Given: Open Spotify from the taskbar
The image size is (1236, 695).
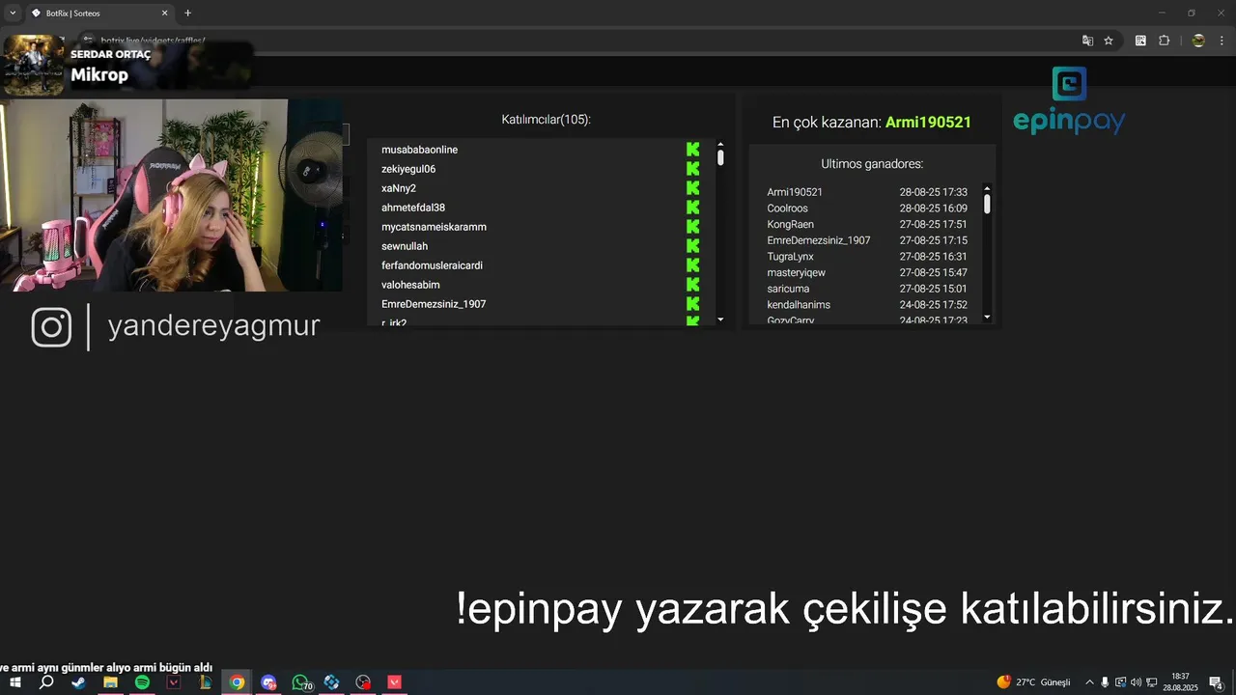Looking at the screenshot, I should [x=142, y=682].
